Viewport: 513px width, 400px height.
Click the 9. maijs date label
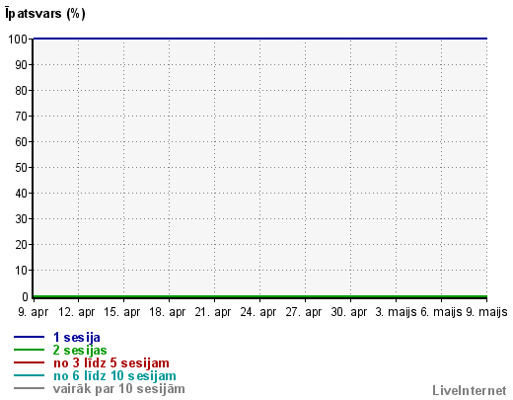click(486, 312)
